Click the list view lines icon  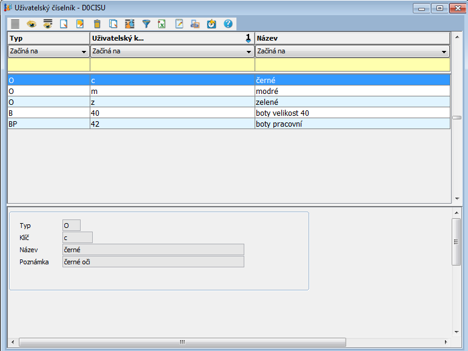pos(15,24)
